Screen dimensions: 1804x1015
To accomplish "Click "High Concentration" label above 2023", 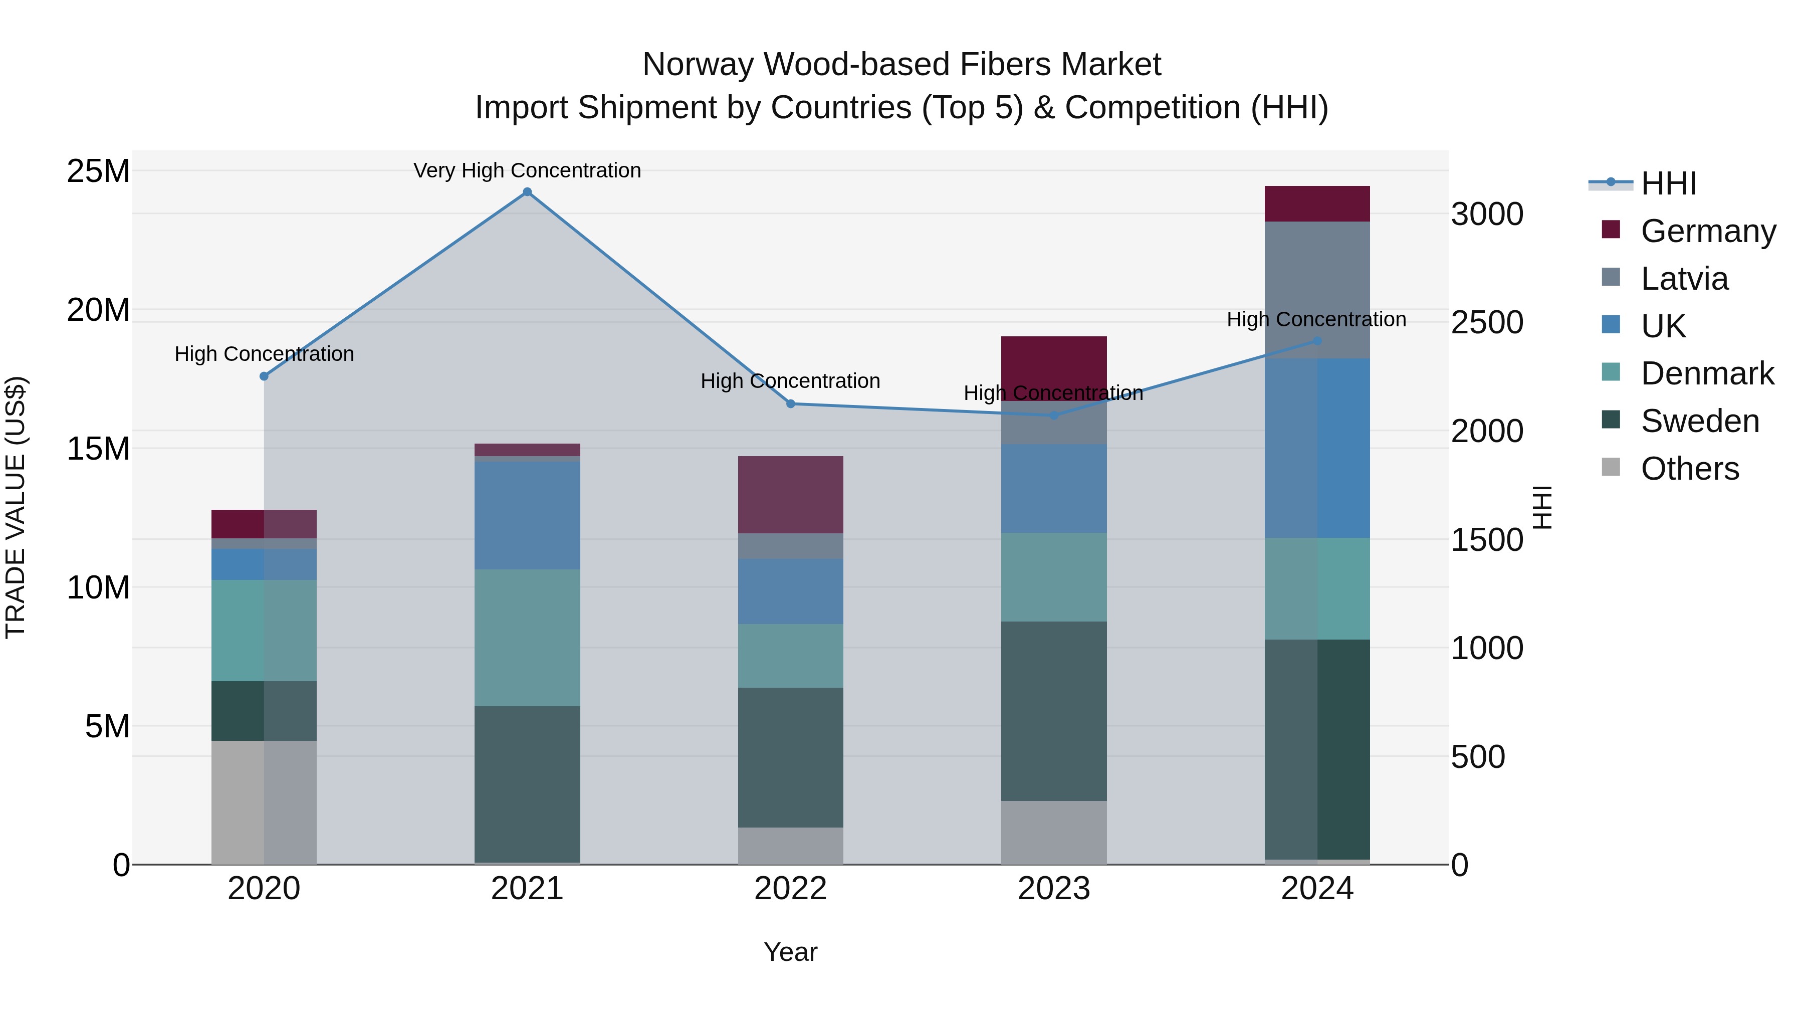I will pos(1054,393).
